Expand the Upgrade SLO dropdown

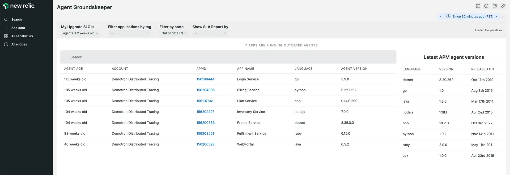click(80, 33)
